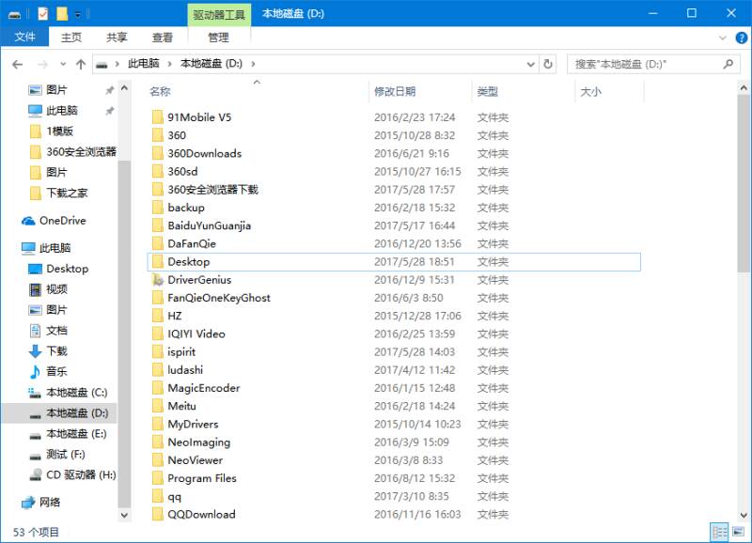Select the 360安全浏览器下载 folder in file list
This screenshot has width=752, height=543.
point(213,190)
